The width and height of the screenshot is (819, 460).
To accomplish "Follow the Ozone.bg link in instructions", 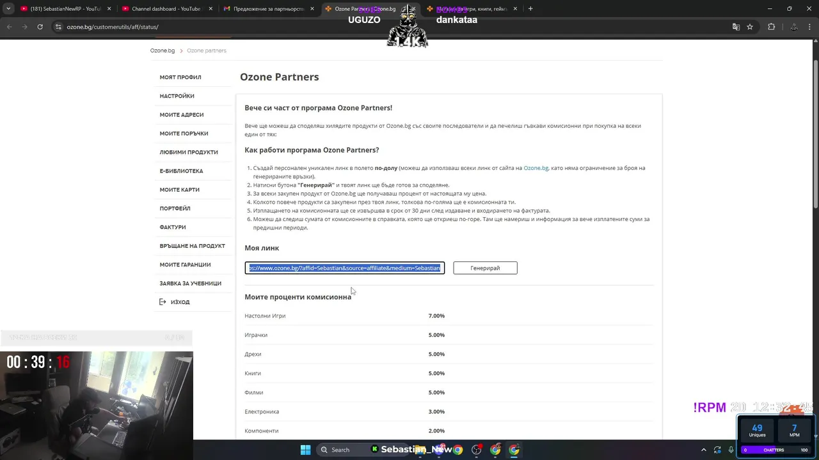I will point(536,168).
